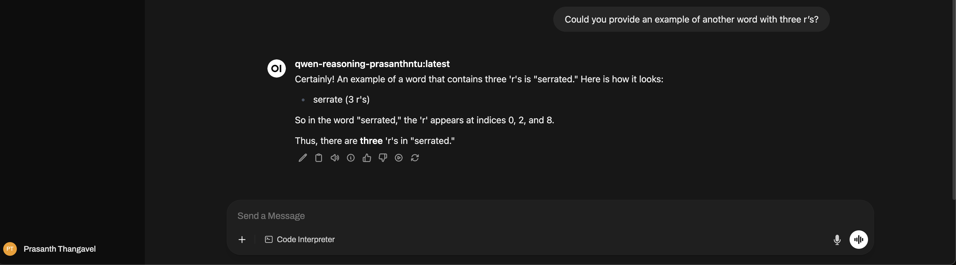Open generation info via the circled-i icon
This screenshot has width=956, height=265.
(351, 158)
